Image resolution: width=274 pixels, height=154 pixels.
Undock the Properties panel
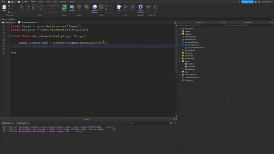(270, 22)
